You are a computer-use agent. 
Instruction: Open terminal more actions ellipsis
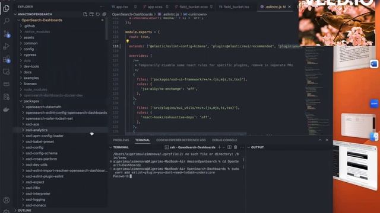point(242,147)
